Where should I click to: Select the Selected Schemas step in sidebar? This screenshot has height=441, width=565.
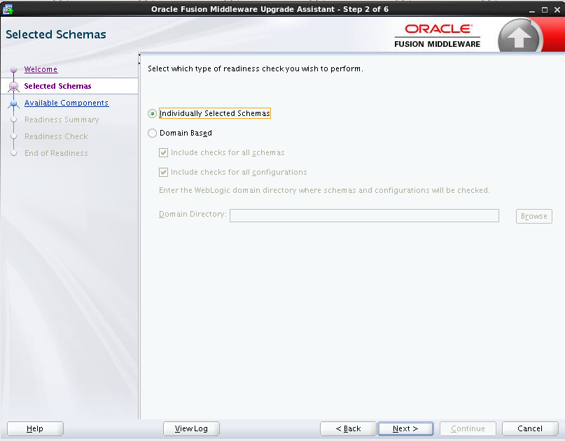[57, 86]
